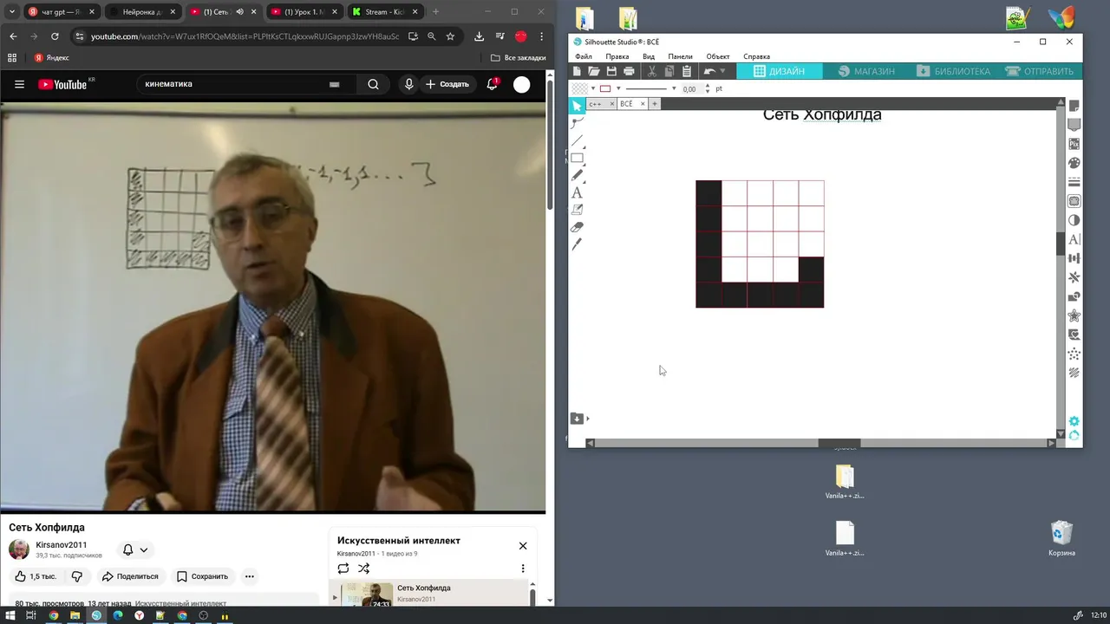The width and height of the screenshot is (1110, 624).
Task: Select the Text tool (A)
Action: point(577,192)
